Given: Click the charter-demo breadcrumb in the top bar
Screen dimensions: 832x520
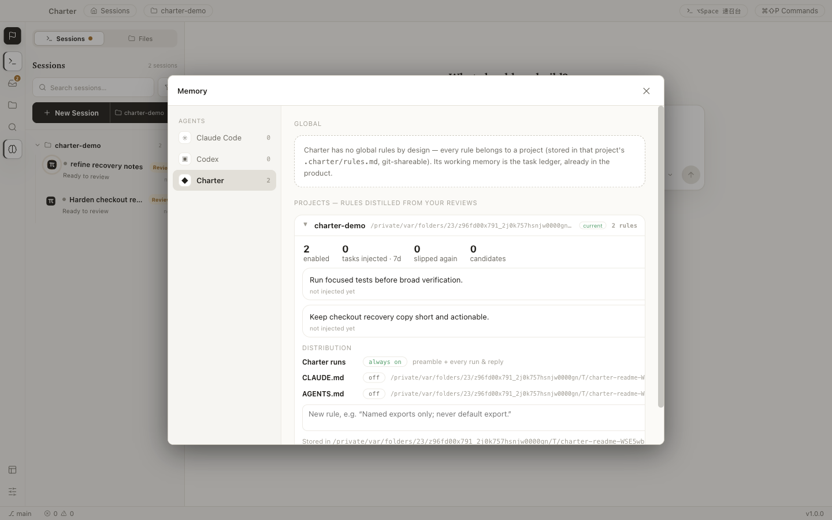Looking at the screenshot, I should (178, 10).
